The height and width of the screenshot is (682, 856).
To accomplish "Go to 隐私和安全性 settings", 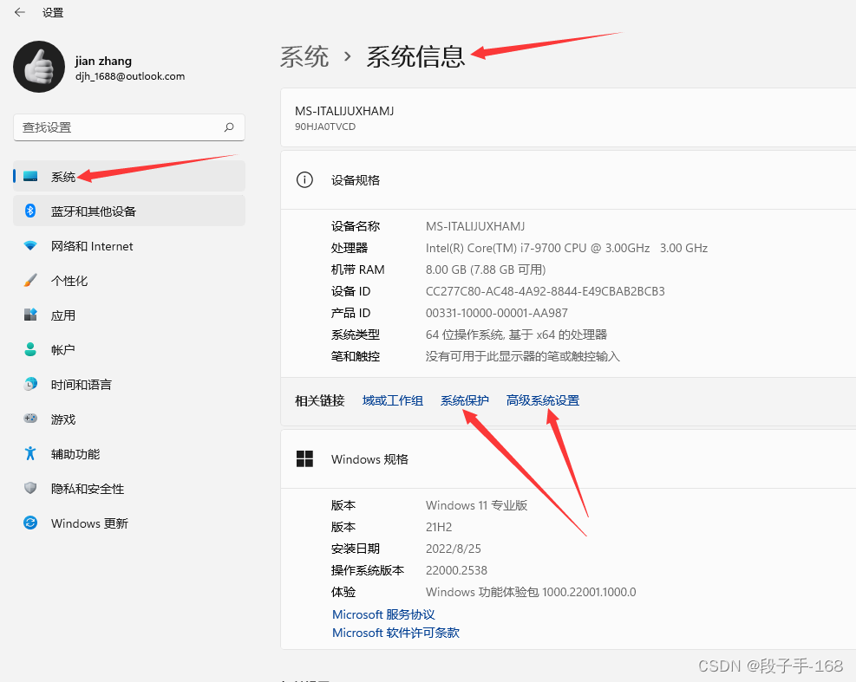I will tap(129, 488).
